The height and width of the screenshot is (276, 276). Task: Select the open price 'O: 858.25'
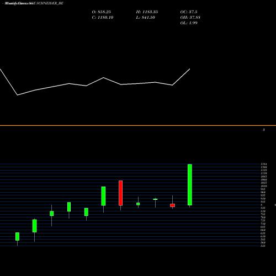tap(102, 12)
